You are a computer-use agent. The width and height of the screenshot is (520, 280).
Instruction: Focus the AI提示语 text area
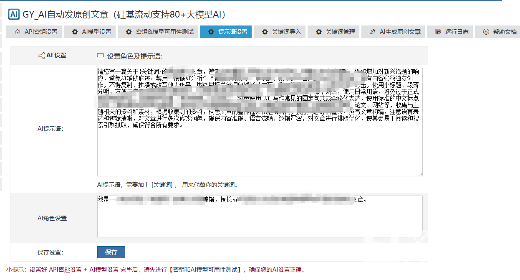click(x=259, y=150)
